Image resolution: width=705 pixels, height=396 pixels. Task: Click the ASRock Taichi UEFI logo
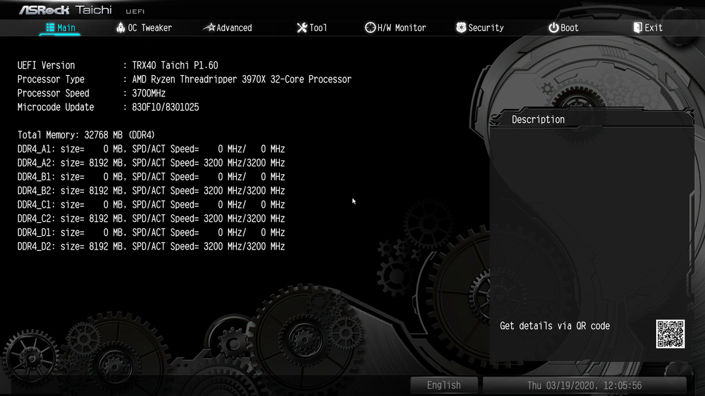[81, 10]
